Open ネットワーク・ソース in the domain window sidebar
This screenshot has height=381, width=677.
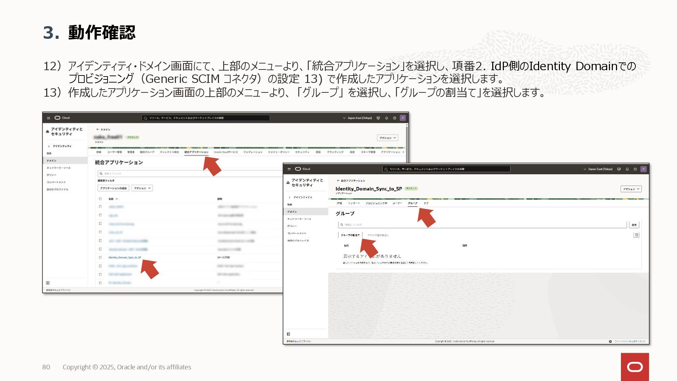[59, 168]
